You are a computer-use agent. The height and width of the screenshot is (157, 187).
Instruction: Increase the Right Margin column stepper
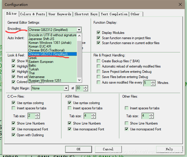[x=86, y=87]
